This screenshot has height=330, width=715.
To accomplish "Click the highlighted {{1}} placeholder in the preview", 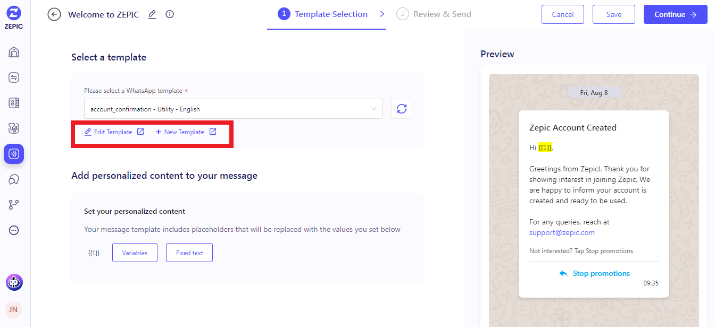I will click(545, 147).
